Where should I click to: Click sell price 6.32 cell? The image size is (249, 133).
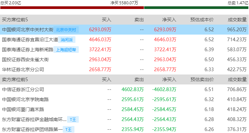(209, 99)
